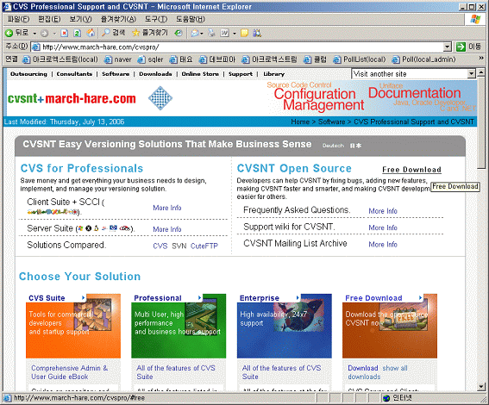489x405 pixels.
Task: Click the Internet zone globe in status bar
Action: click(386, 398)
